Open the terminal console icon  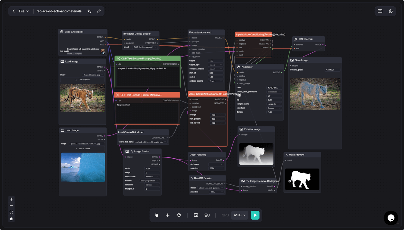[x=196, y=215]
